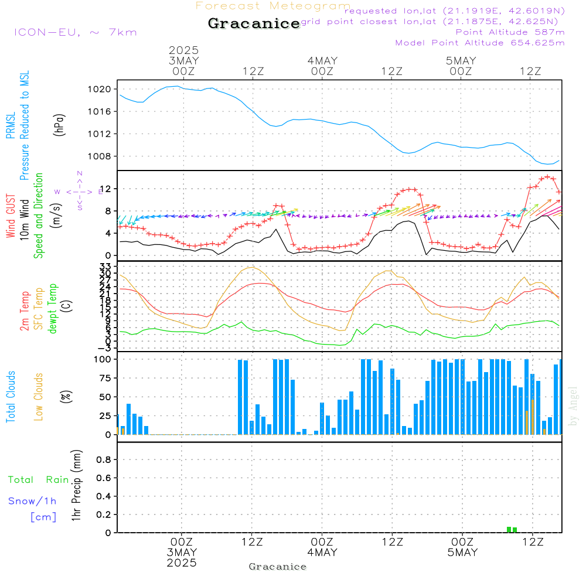The image size is (586, 586).
Task: Click the "[cm]" snow unit label
Action: [x=43, y=517]
